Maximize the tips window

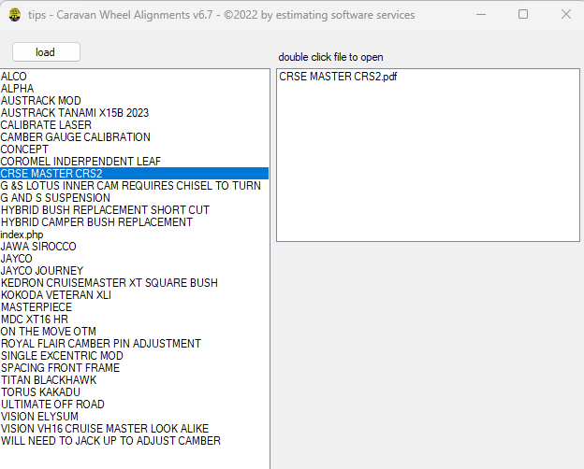(523, 15)
